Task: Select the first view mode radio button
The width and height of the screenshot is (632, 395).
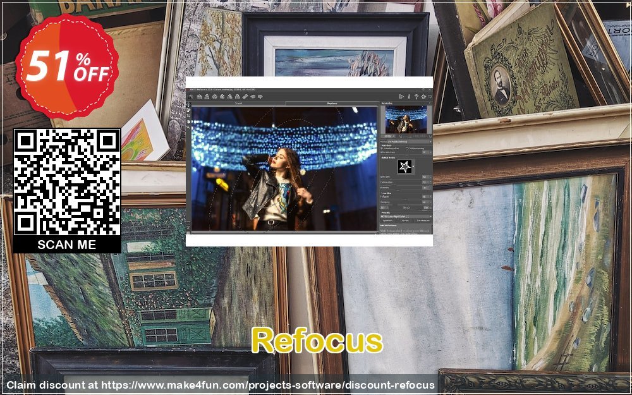Action: [x=382, y=149]
